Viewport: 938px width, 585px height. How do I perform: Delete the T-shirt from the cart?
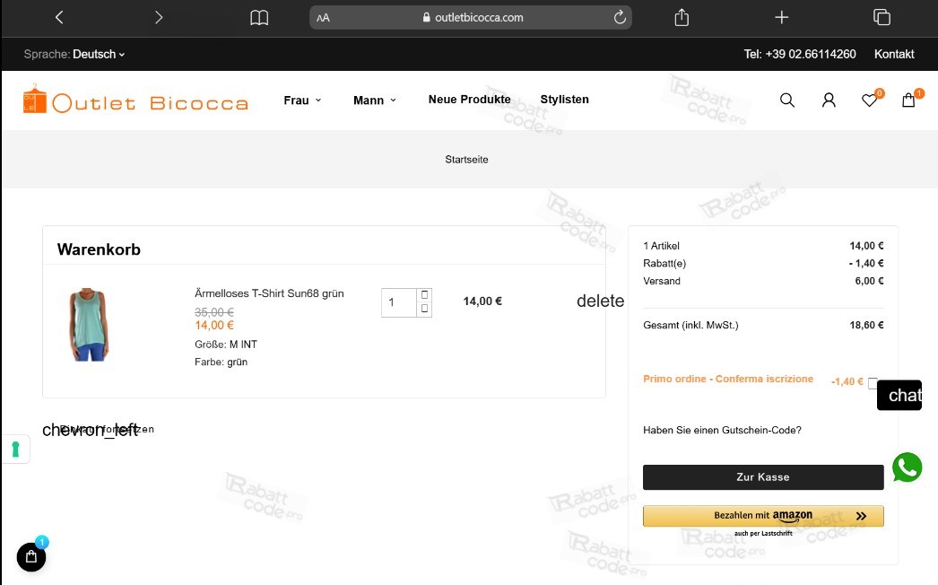pos(600,301)
